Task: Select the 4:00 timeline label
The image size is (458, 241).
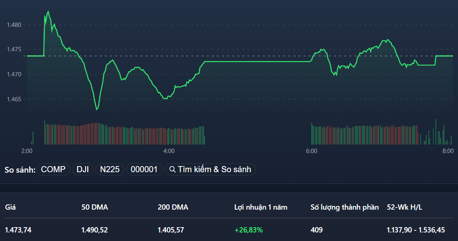Action: pos(170,151)
